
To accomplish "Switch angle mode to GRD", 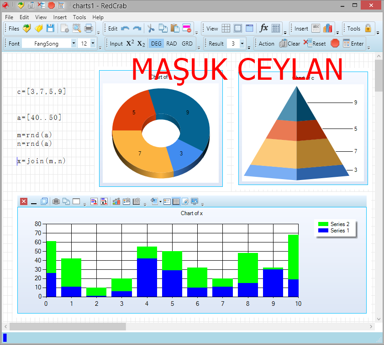I will click(187, 44).
